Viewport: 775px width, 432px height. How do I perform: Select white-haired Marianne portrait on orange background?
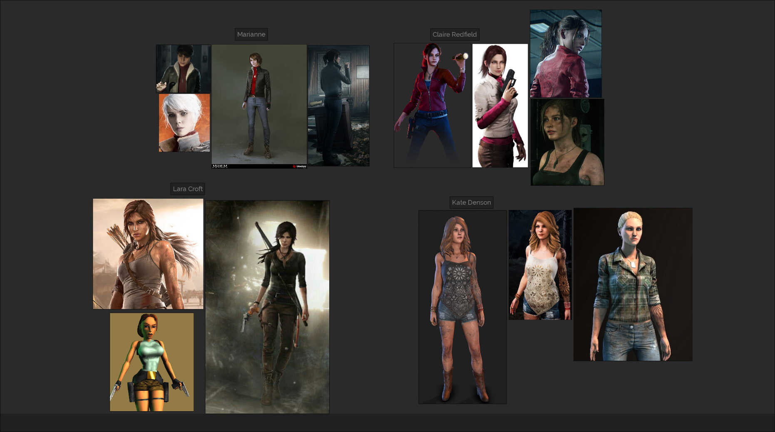(x=184, y=123)
